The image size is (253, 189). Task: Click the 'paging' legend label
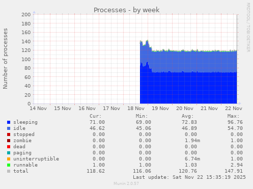(x=22, y=153)
